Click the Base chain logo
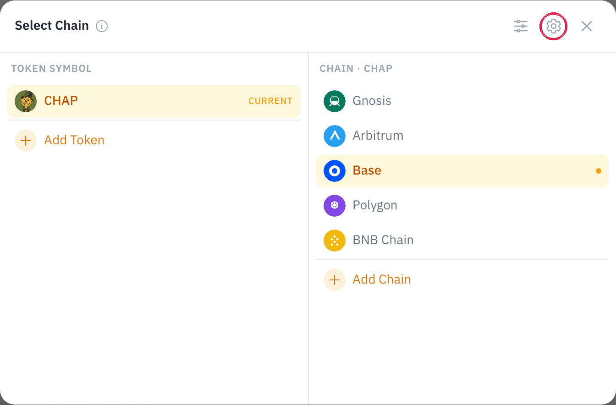 [335, 171]
